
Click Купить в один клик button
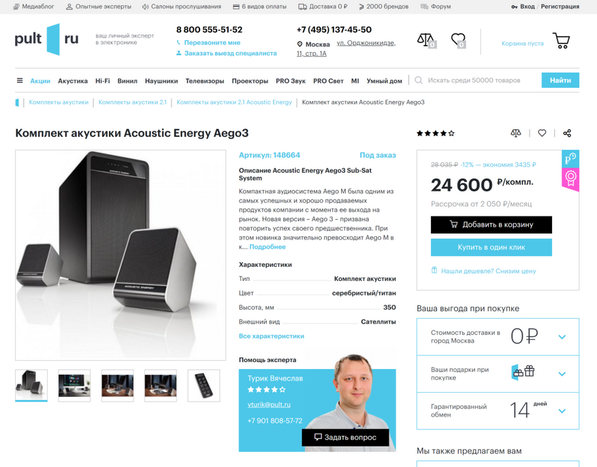click(x=491, y=247)
